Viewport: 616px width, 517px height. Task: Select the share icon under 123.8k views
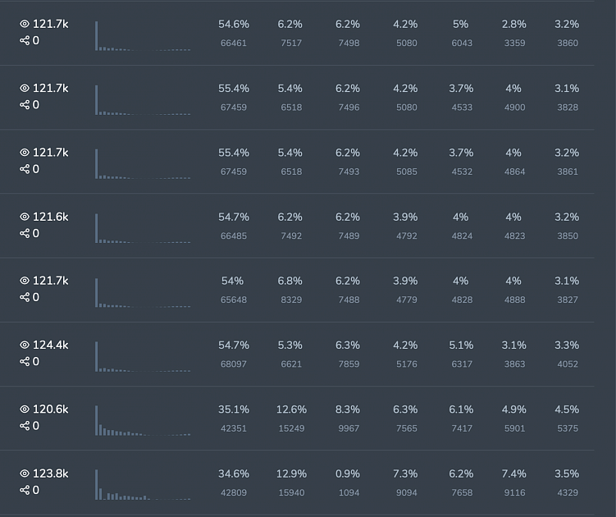[25, 490]
